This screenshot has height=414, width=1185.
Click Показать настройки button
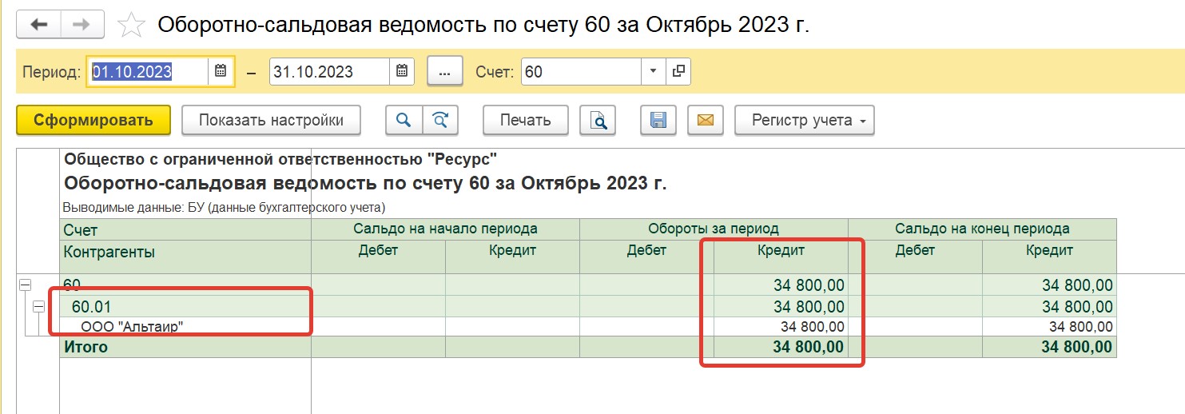(271, 120)
